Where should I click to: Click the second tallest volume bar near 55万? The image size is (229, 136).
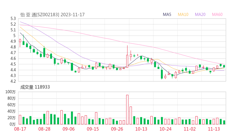pos(131,115)
